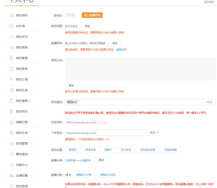Image resolution: width=217 pixels, height=188 pixels.
Task: Open the 游戏礼包 gift box icon
Action: [x=12, y=90]
